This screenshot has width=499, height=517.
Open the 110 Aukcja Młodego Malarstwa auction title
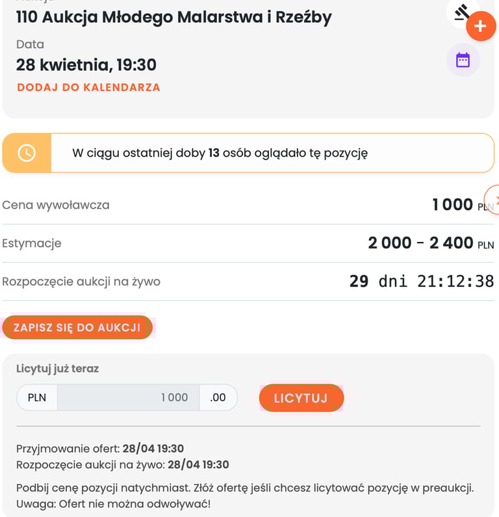point(173,17)
